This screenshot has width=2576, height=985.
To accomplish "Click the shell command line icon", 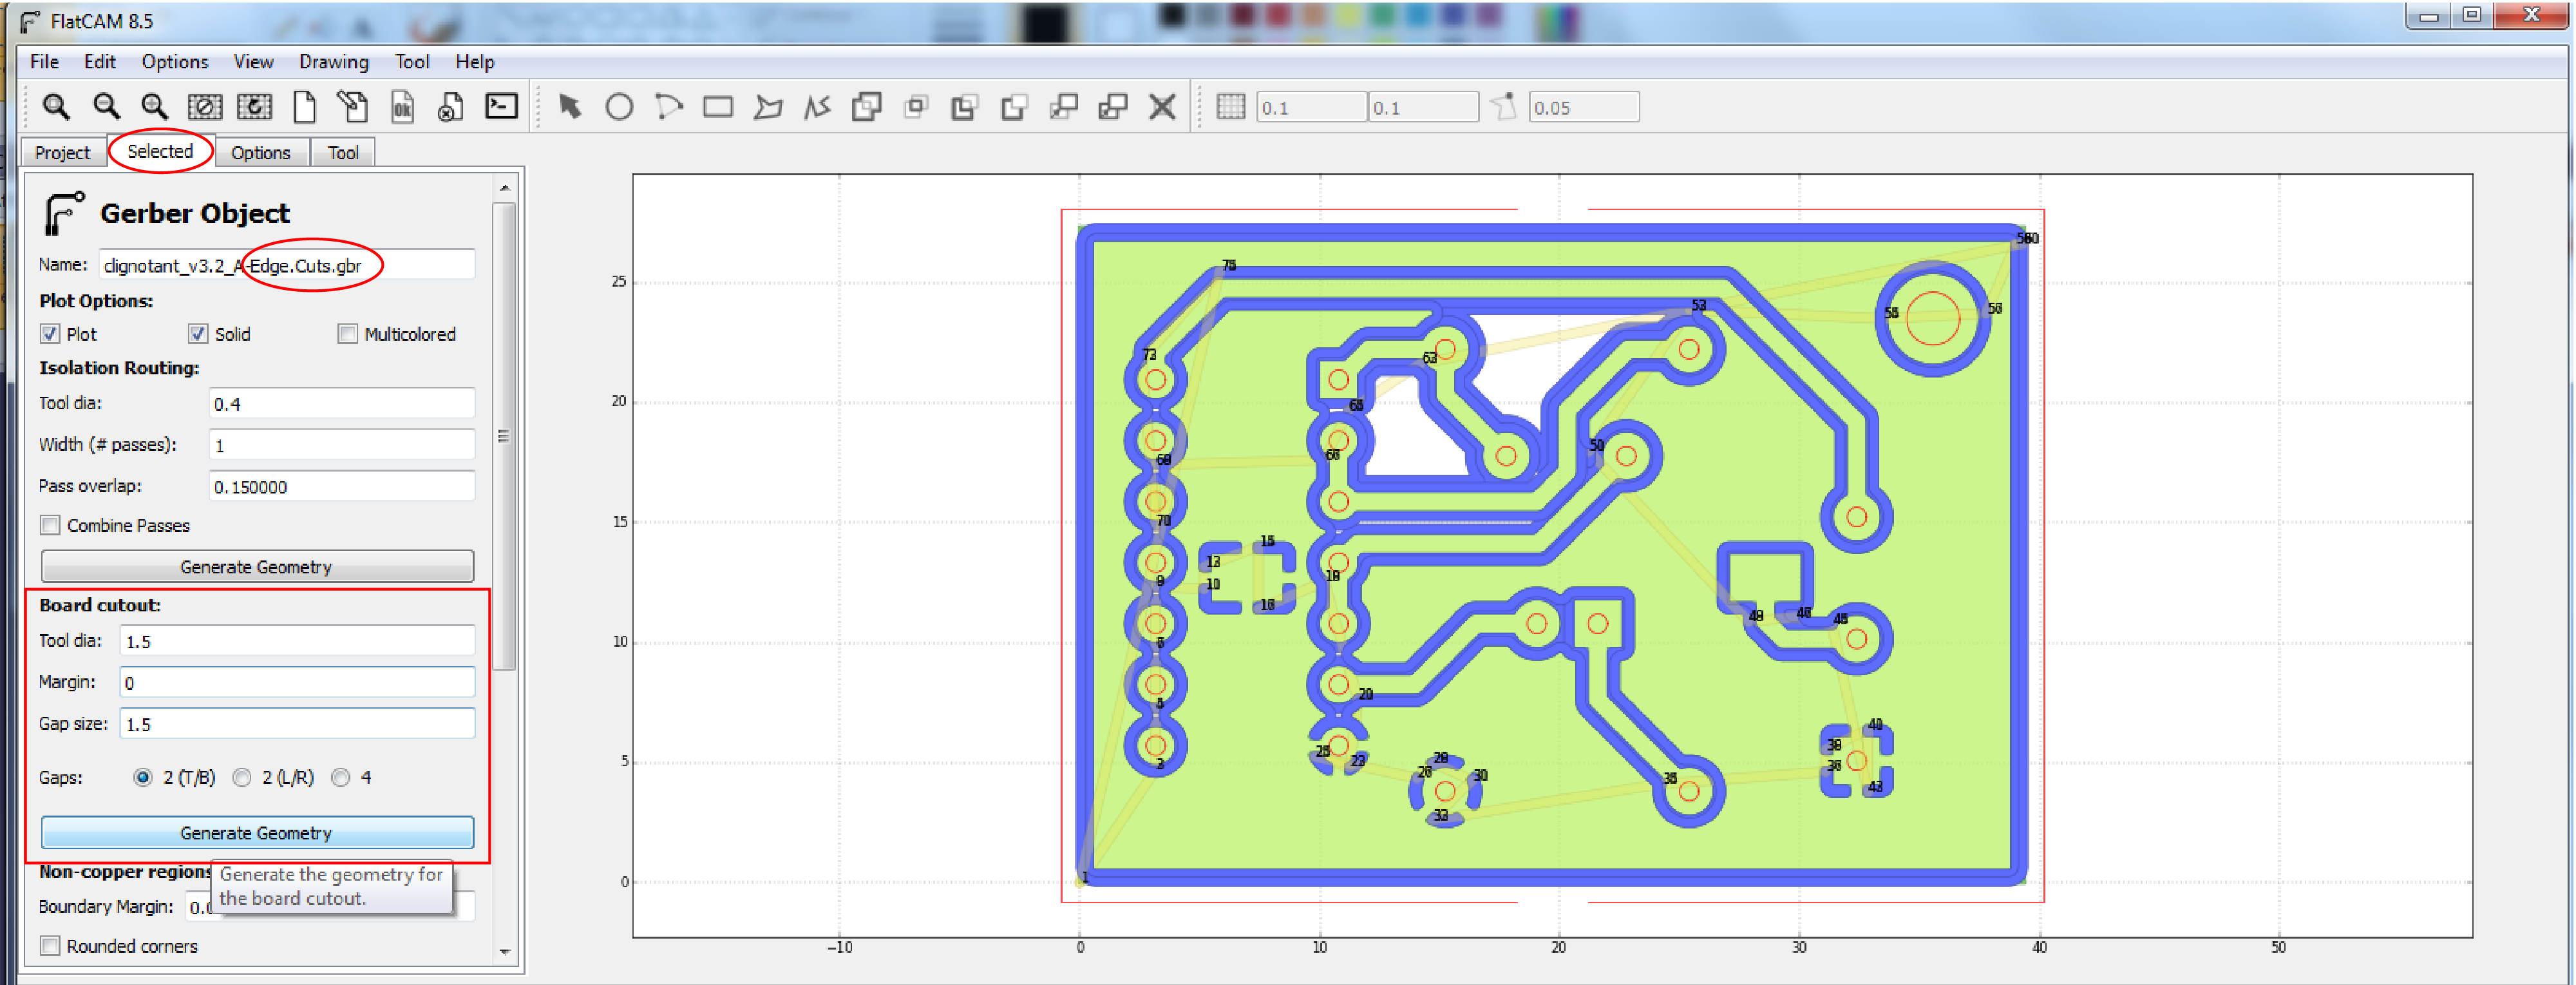I will 501,106.
